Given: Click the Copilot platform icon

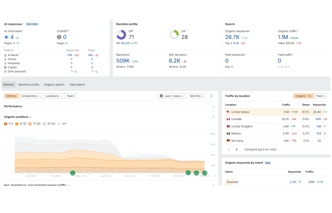Looking at the screenshot, I should (5, 67).
